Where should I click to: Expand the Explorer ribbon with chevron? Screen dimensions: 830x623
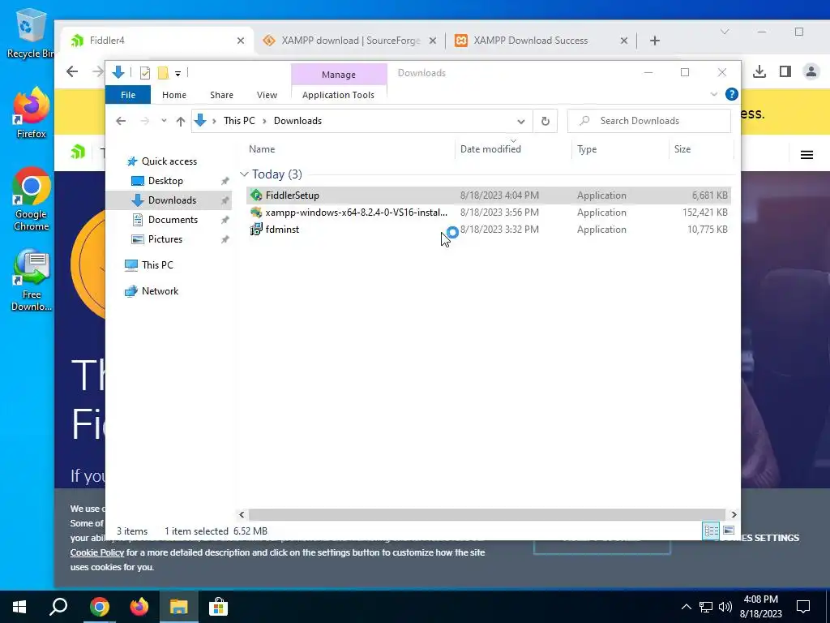coord(713,94)
